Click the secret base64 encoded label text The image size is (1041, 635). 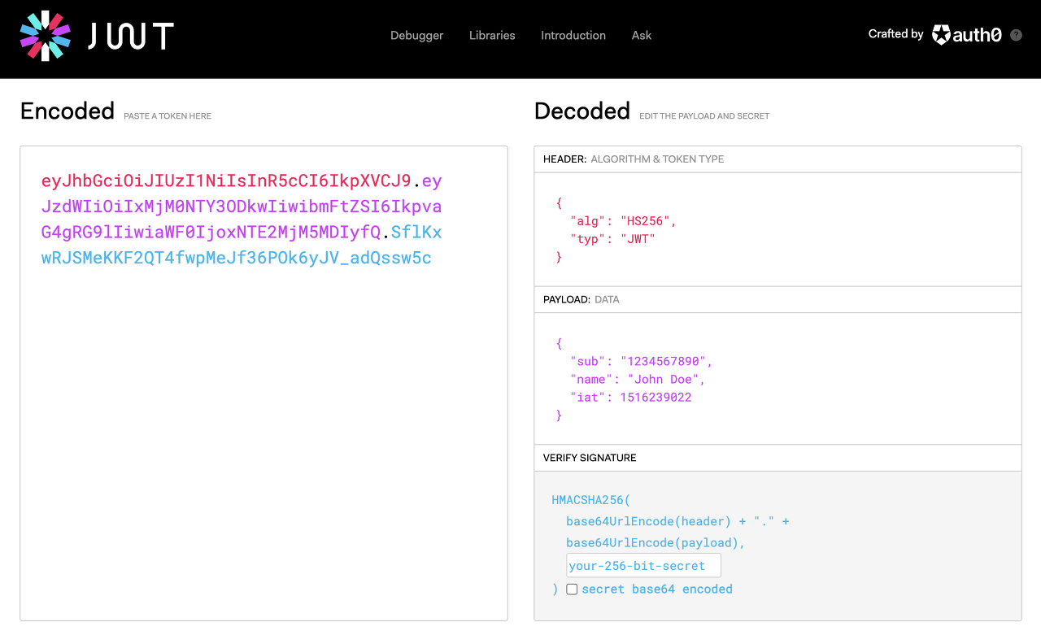pyautogui.click(x=657, y=589)
